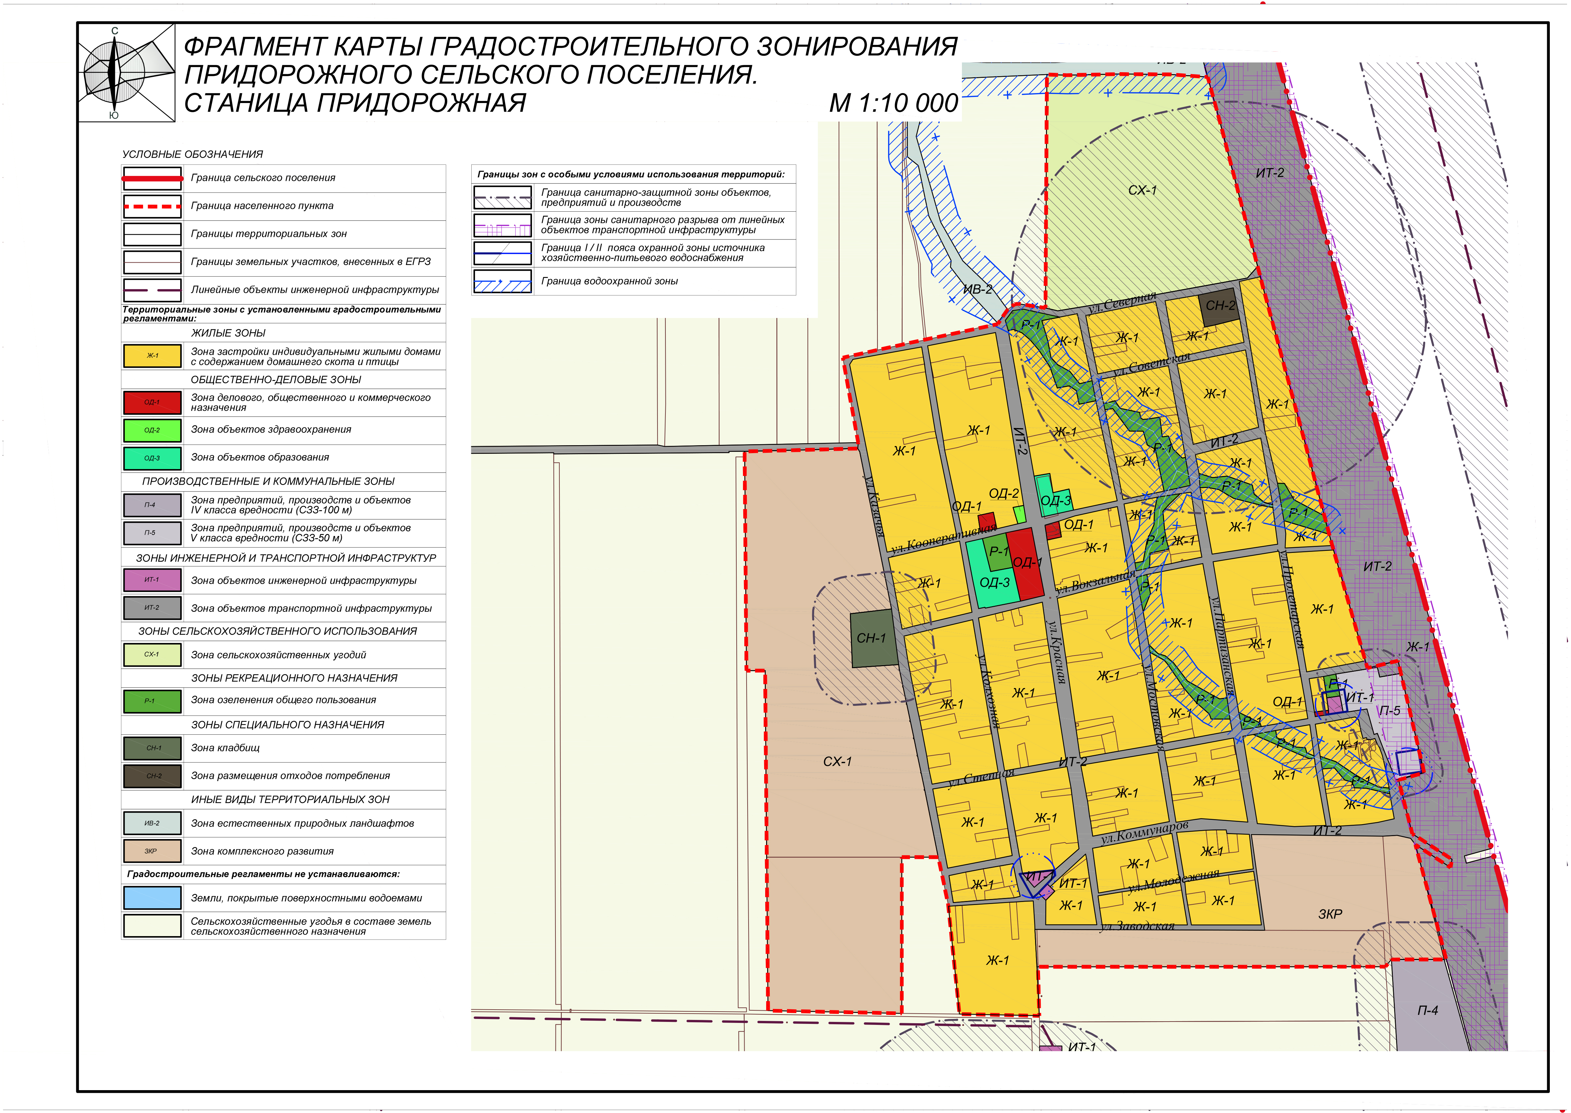Pick the yellow Ж-1 legend swatch

point(152,356)
